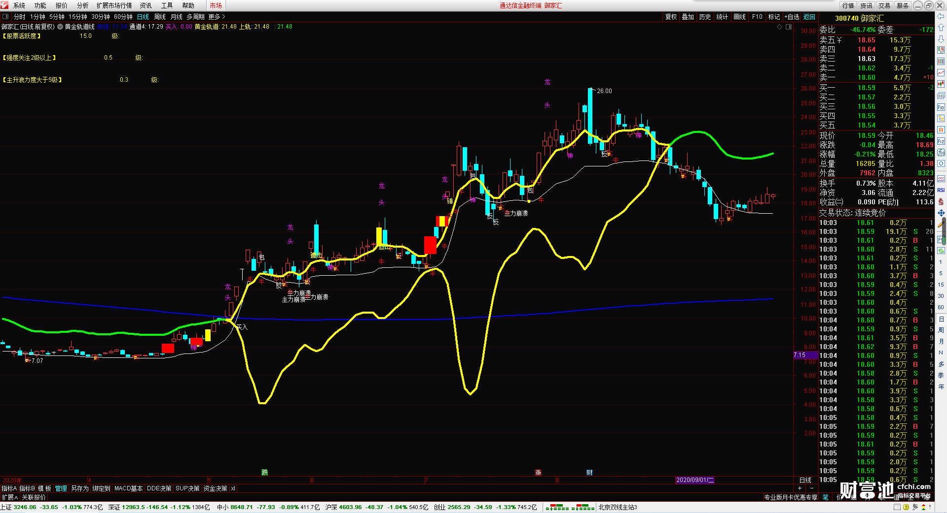Select the 资金决策 indicator tab
Image resolution: width=947 pixels, height=513 pixels.
tap(216, 488)
